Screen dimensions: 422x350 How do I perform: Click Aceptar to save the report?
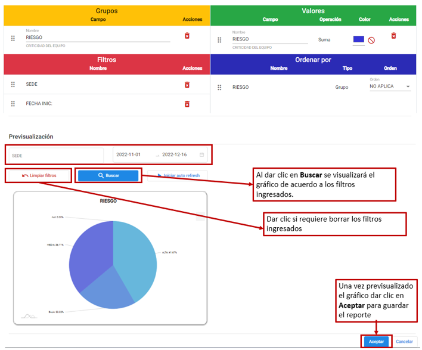pyautogui.click(x=376, y=342)
